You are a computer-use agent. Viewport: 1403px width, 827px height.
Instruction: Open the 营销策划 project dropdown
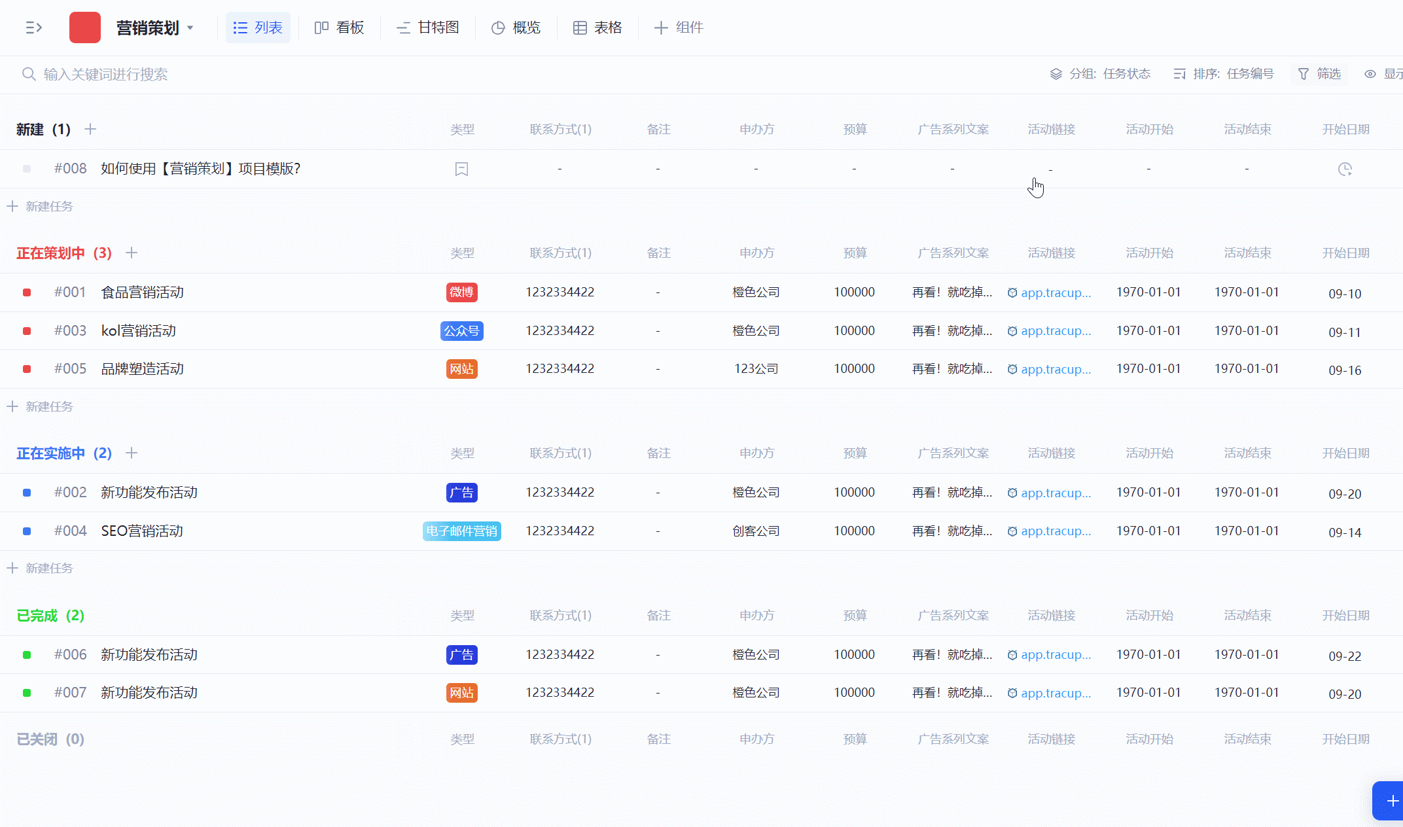[x=156, y=27]
